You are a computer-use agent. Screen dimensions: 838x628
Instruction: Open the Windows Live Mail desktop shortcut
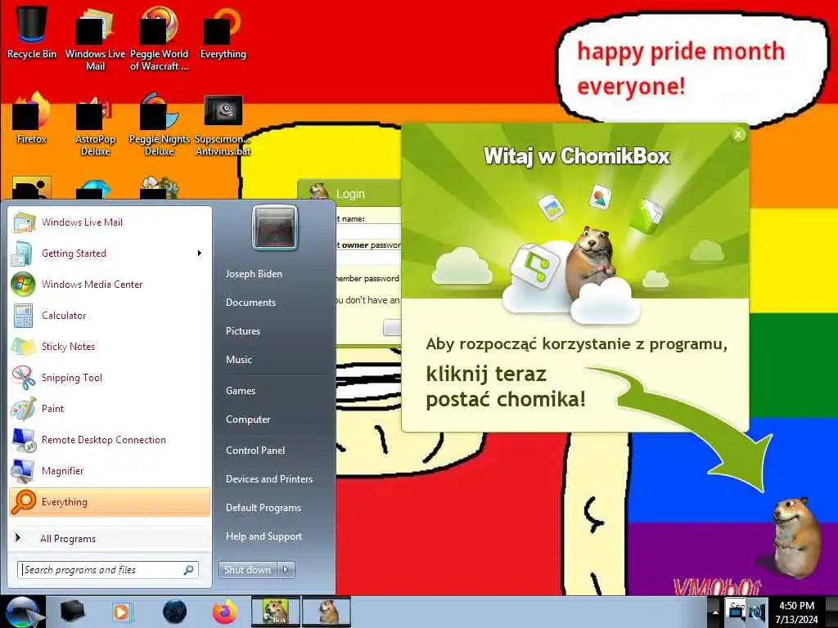tap(95, 38)
